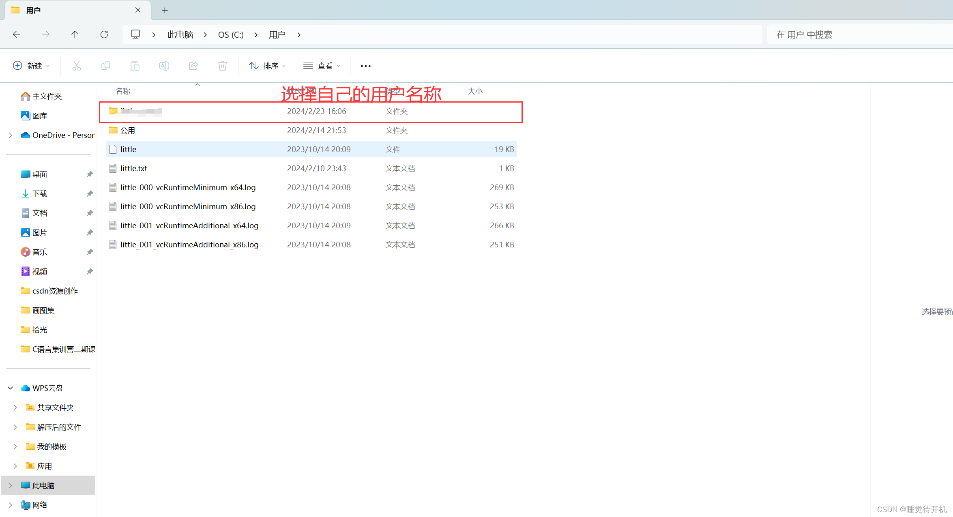Open 视频 in quick access

[x=34, y=271]
